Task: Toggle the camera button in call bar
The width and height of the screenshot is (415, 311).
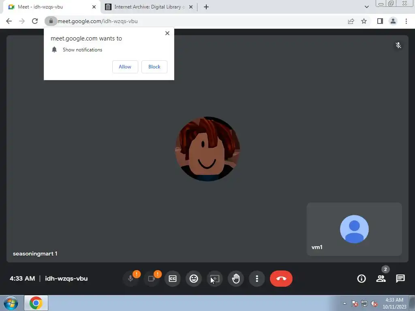Action: (x=152, y=279)
